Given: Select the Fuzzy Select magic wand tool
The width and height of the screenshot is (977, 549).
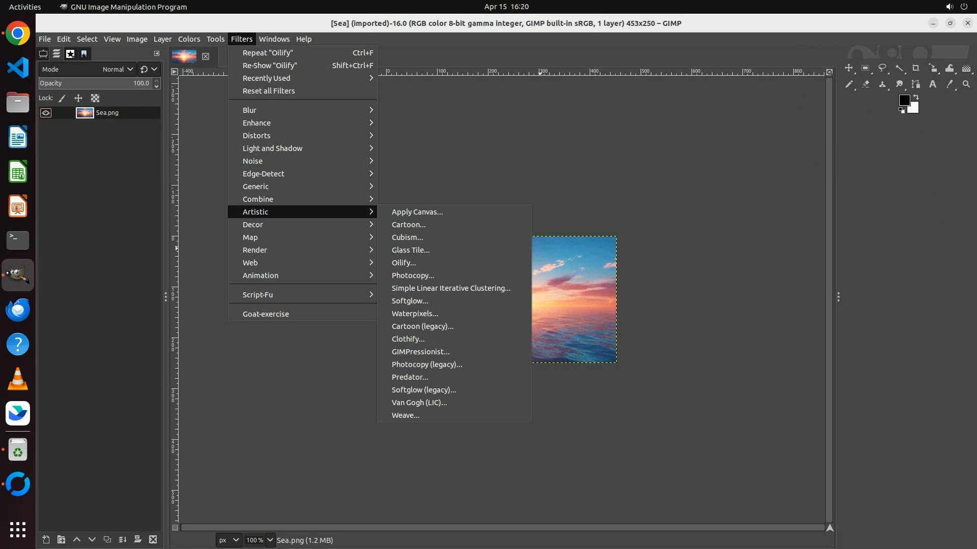Looking at the screenshot, I should pos(900,68).
